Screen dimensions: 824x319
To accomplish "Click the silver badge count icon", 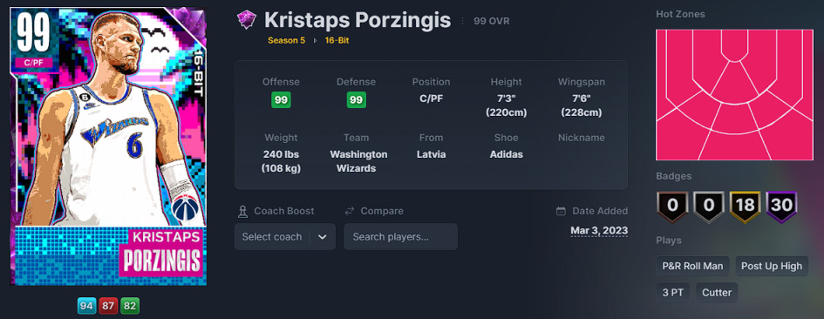I will click(x=708, y=205).
